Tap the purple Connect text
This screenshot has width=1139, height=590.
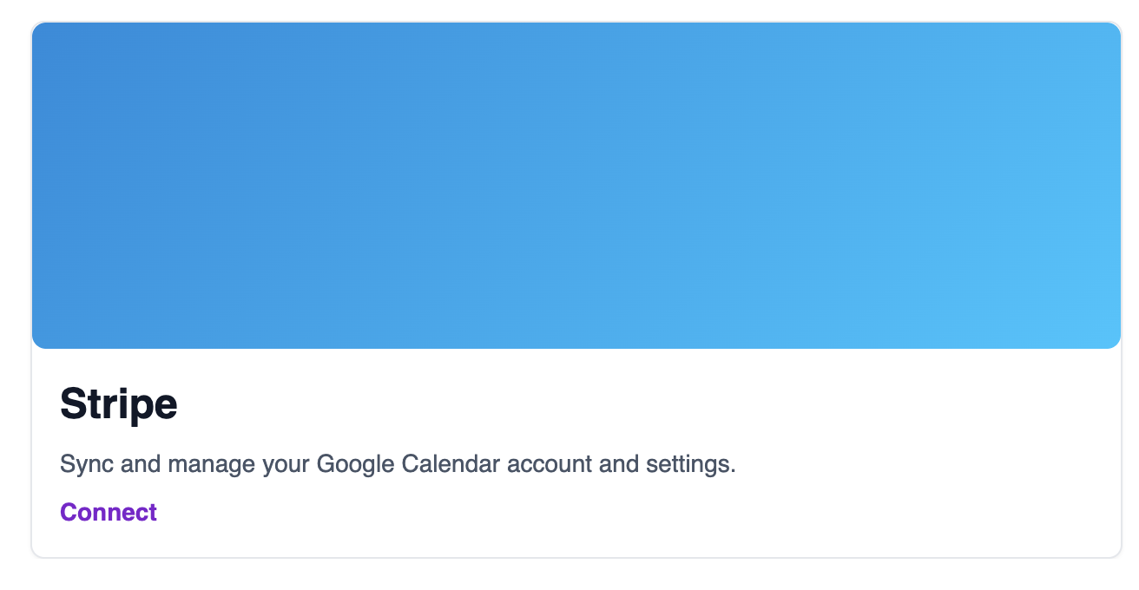(109, 512)
